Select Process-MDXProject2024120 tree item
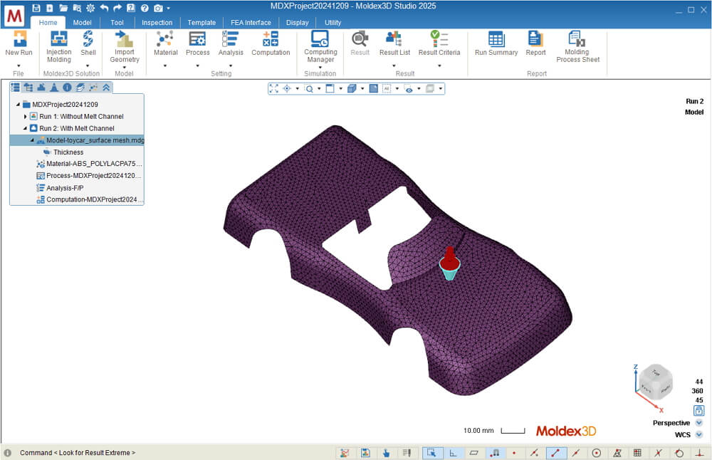712x460 pixels. (x=88, y=176)
